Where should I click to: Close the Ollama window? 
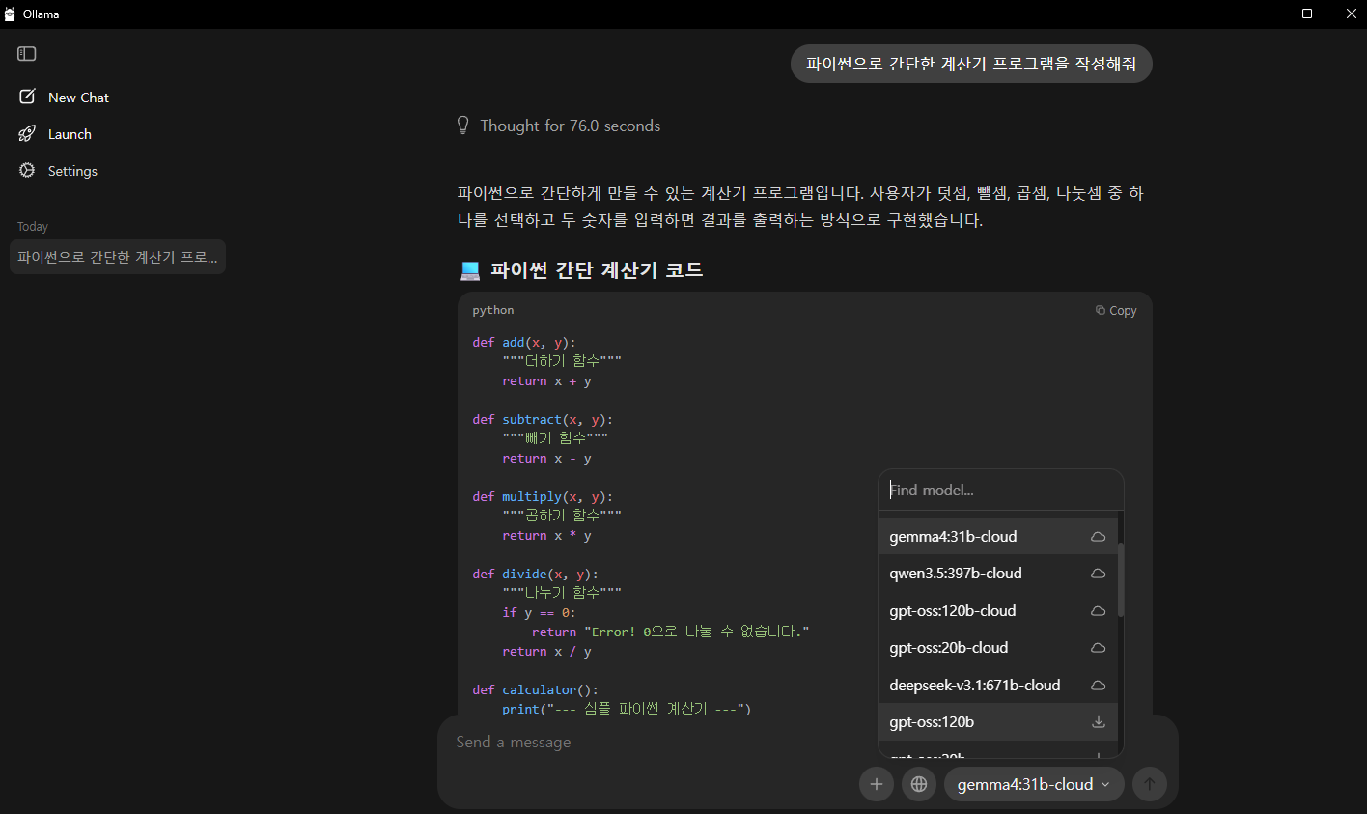[x=1351, y=14]
